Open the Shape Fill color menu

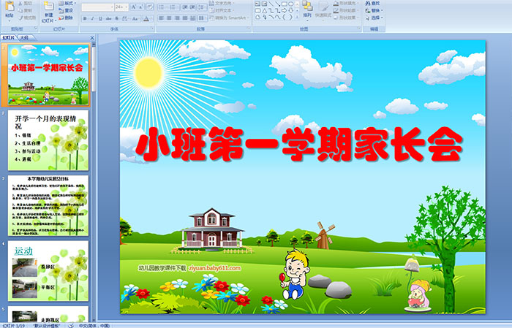[346, 3]
